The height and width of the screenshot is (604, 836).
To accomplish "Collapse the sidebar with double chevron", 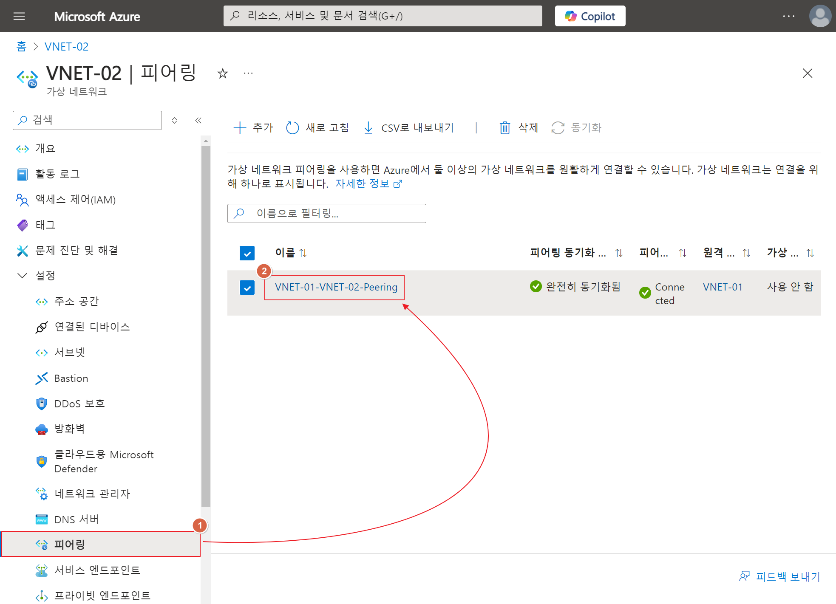I will point(198,120).
